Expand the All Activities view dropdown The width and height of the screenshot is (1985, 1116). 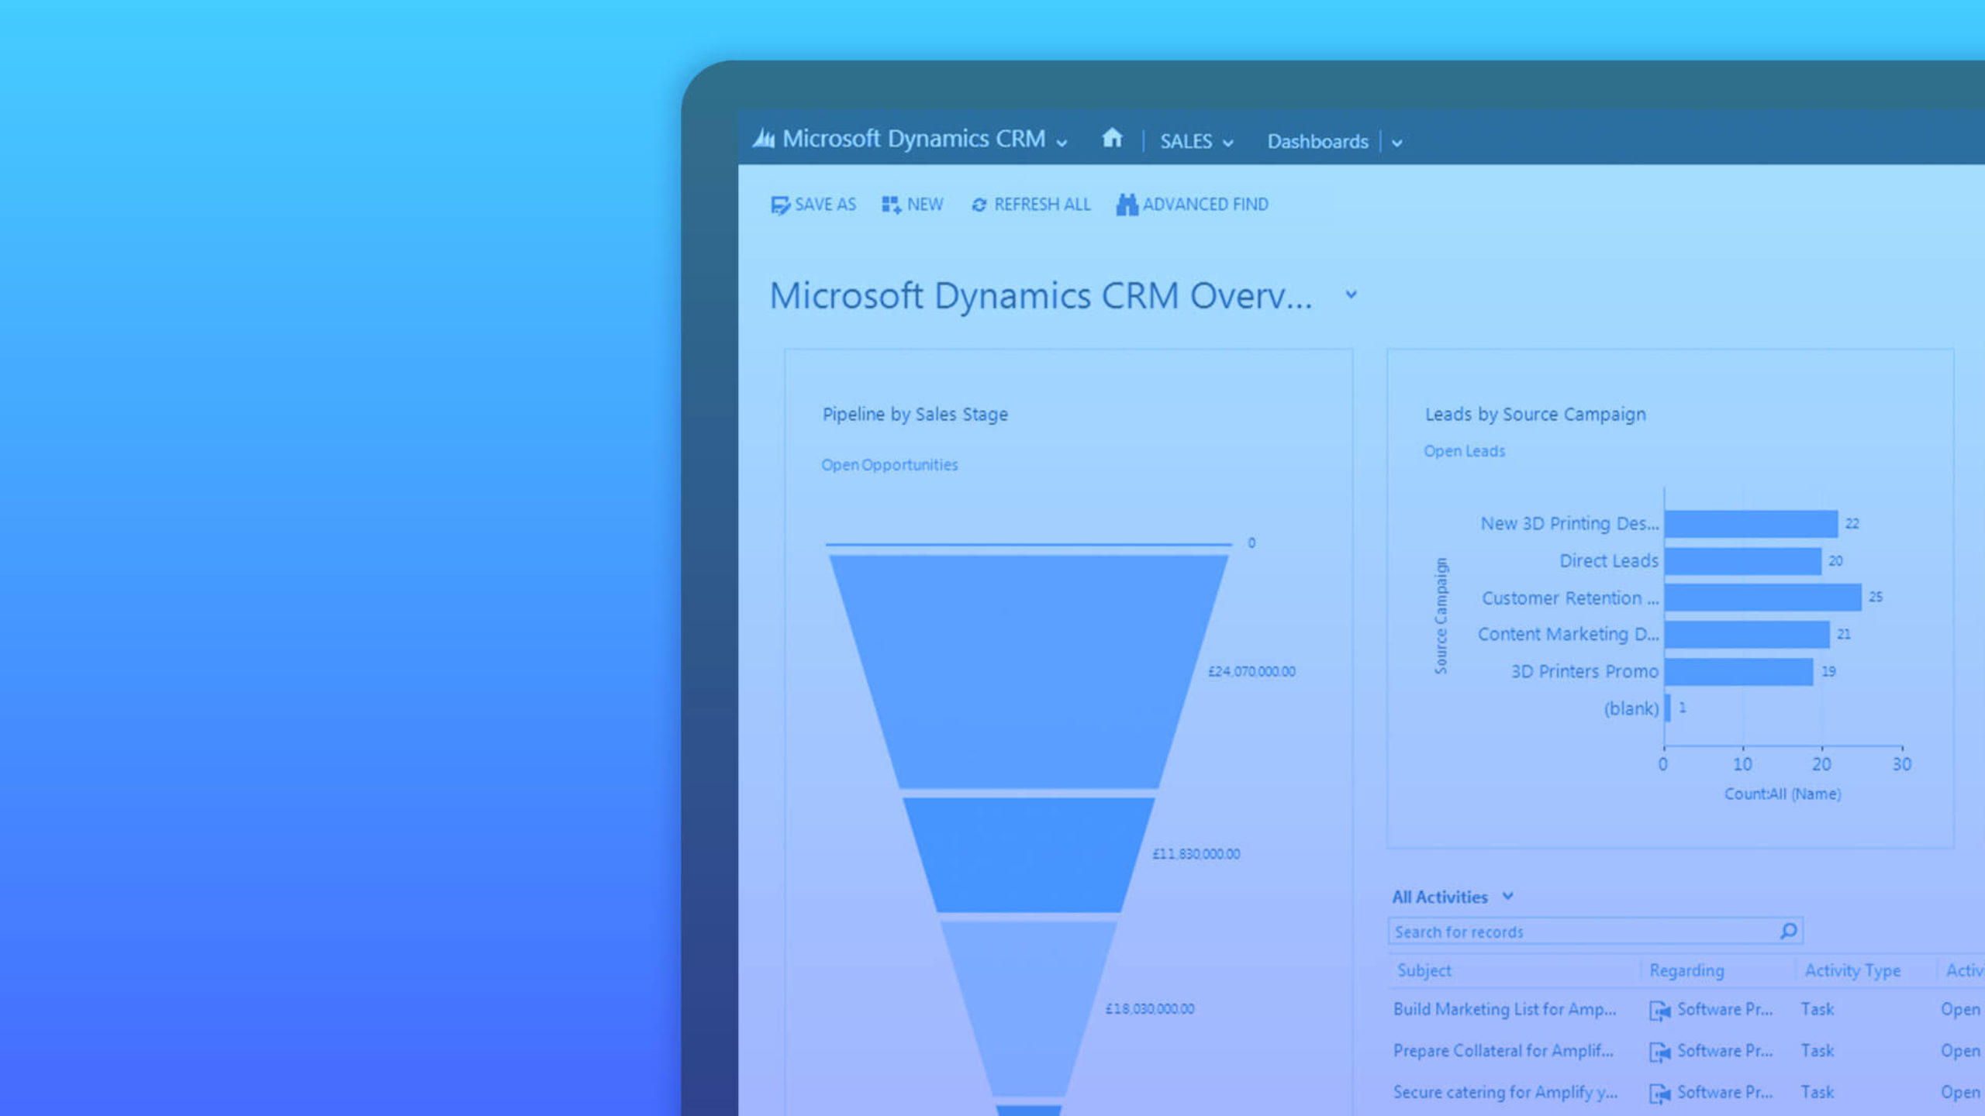pos(1507,896)
